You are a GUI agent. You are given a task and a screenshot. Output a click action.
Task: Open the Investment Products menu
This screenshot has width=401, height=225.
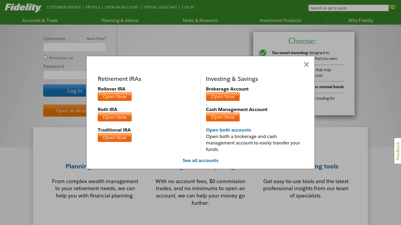[x=280, y=20]
